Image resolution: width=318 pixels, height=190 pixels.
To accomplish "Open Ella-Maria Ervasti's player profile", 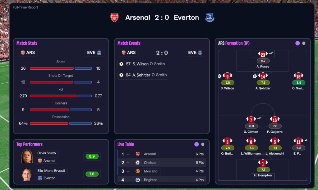I will [x=51, y=171].
